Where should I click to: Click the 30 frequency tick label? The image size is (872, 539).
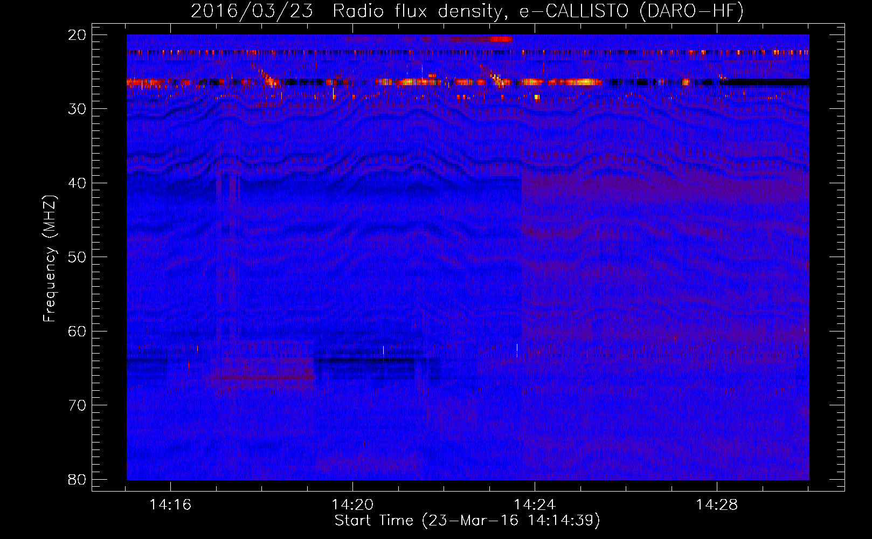[x=77, y=109]
